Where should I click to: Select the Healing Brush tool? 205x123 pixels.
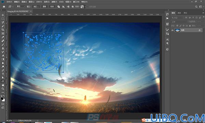[3, 41]
